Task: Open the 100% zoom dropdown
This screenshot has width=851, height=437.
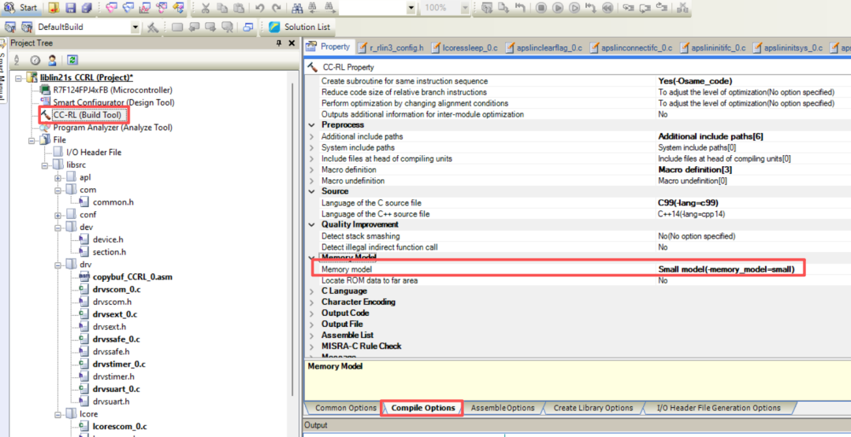Action: pyautogui.click(x=465, y=8)
